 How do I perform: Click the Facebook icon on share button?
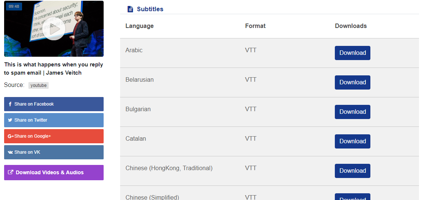10,104
